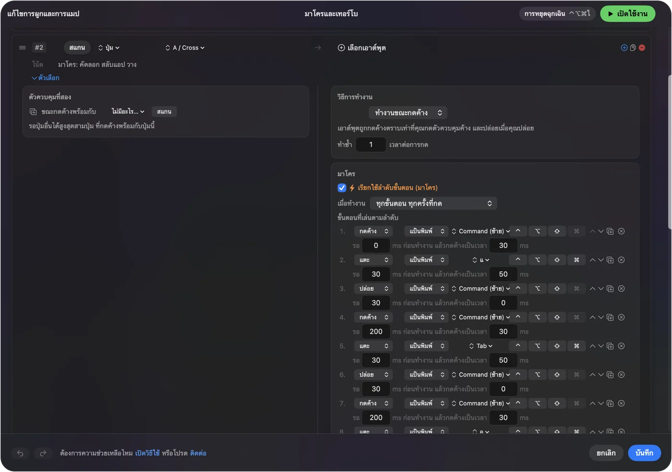Duplicate mapping #2 using the copy icon
This screenshot has height=472, width=672.
(x=633, y=47)
